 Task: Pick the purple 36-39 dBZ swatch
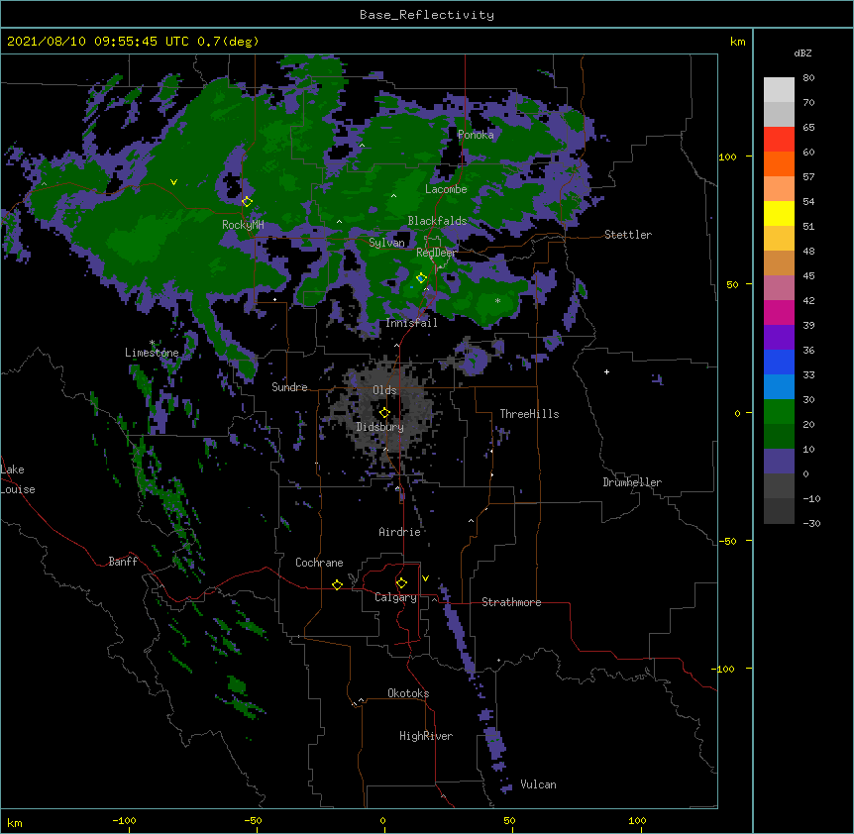pyautogui.click(x=779, y=338)
